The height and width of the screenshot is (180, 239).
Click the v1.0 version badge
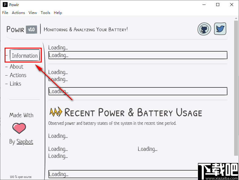(x=31, y=29)
